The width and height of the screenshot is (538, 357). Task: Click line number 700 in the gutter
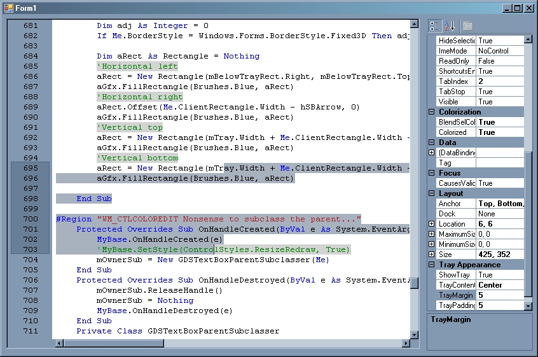tap(31, 219)
